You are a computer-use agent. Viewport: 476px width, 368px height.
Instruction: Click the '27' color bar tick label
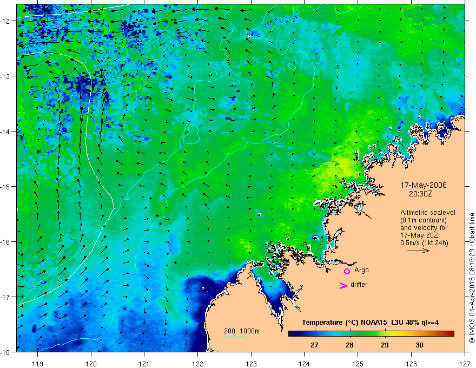click(x=314, y=345)
